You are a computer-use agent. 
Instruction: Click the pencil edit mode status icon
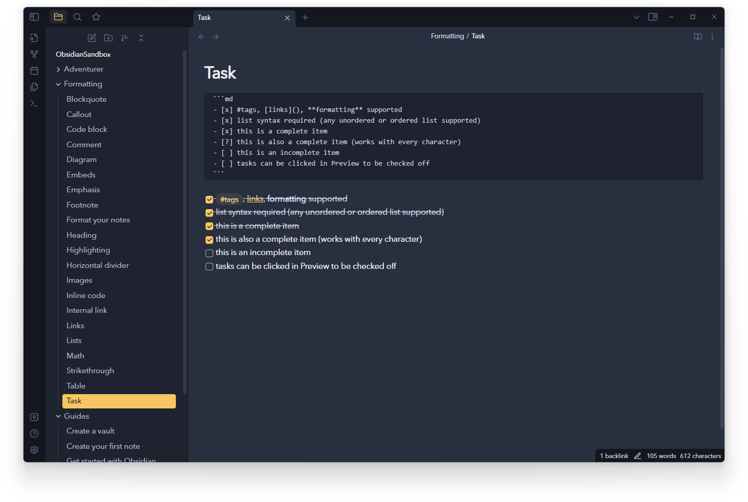click(638, 456)
